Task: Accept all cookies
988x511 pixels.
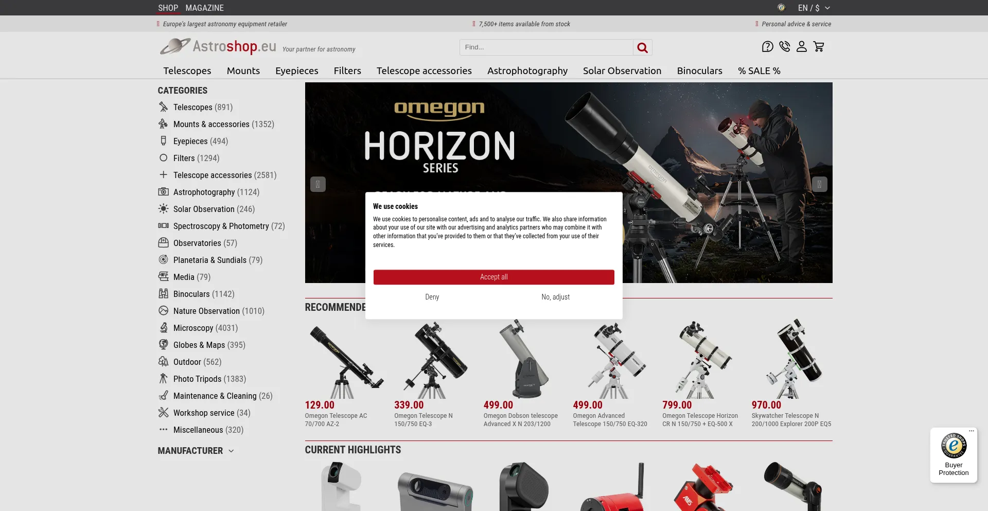Action: click(493, 277)
